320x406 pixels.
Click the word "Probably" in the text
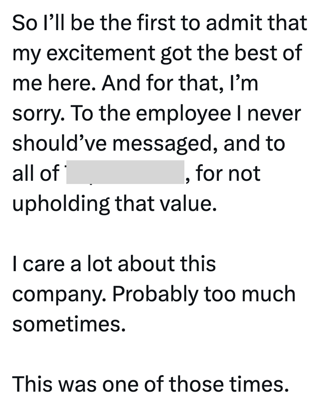click(156, 294)
